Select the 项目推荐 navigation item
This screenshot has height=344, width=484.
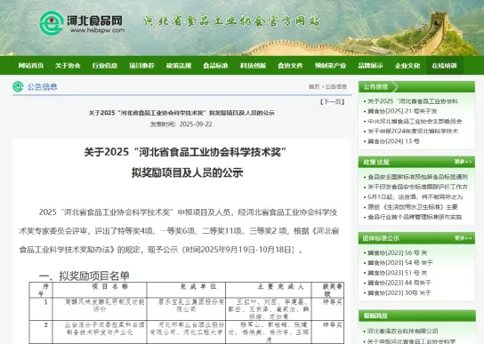click(x=141, y=66)
